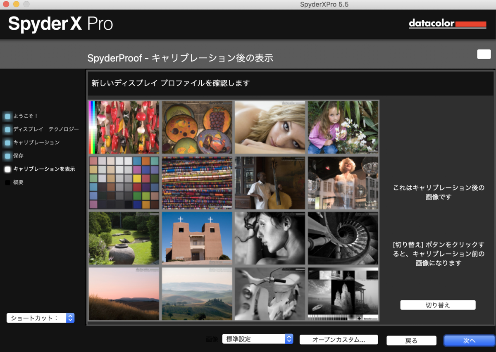Click the blue indicator square beside 保存

pos(7,156)
